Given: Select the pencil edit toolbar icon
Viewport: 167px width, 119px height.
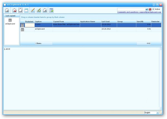Looking at the screenshot, I should pyautogui.click(x=33, y=10).
